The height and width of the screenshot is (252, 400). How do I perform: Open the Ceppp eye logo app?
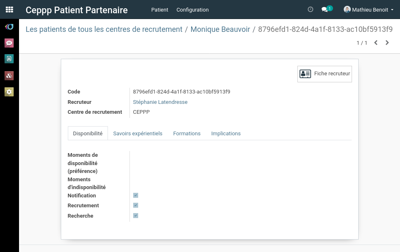point(9,26)
